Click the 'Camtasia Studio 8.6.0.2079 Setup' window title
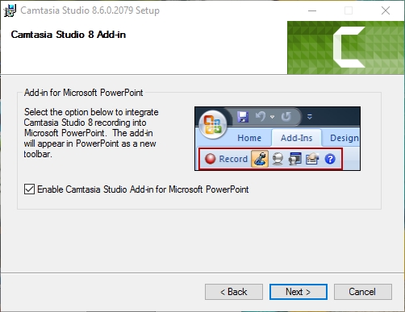405x312 pixels. pos(90,10)
